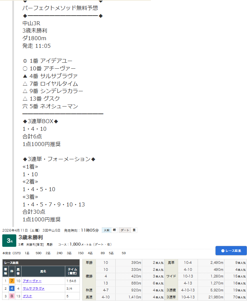Click the 3連単 payout row header
247x303 pixels.
[x=171, y=297]
